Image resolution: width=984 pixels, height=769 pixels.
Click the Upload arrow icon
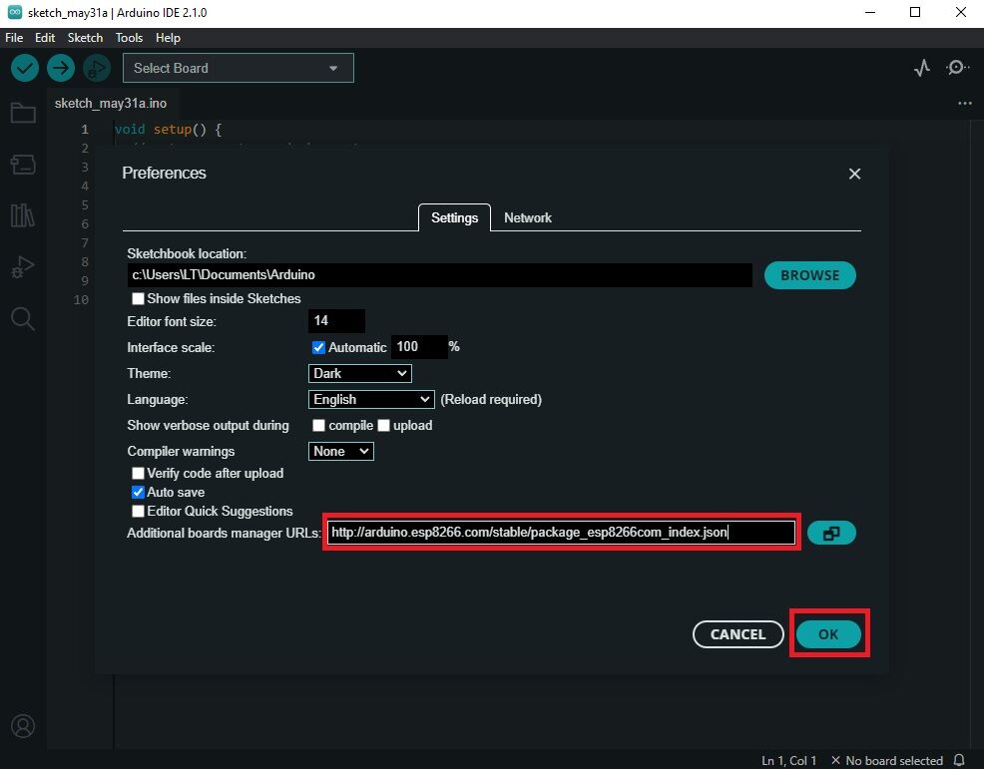click(x=61, y=68)
